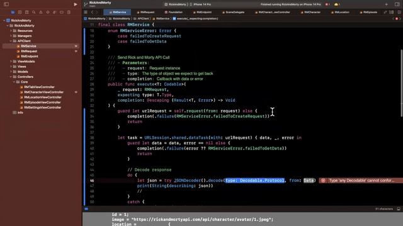Click the red issue marker in jump bar
403x226 pixels.
click(x=397, y=19)
